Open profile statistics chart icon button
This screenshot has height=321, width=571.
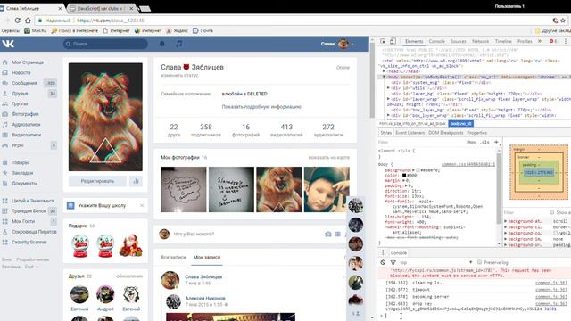[x=136, y=181]
